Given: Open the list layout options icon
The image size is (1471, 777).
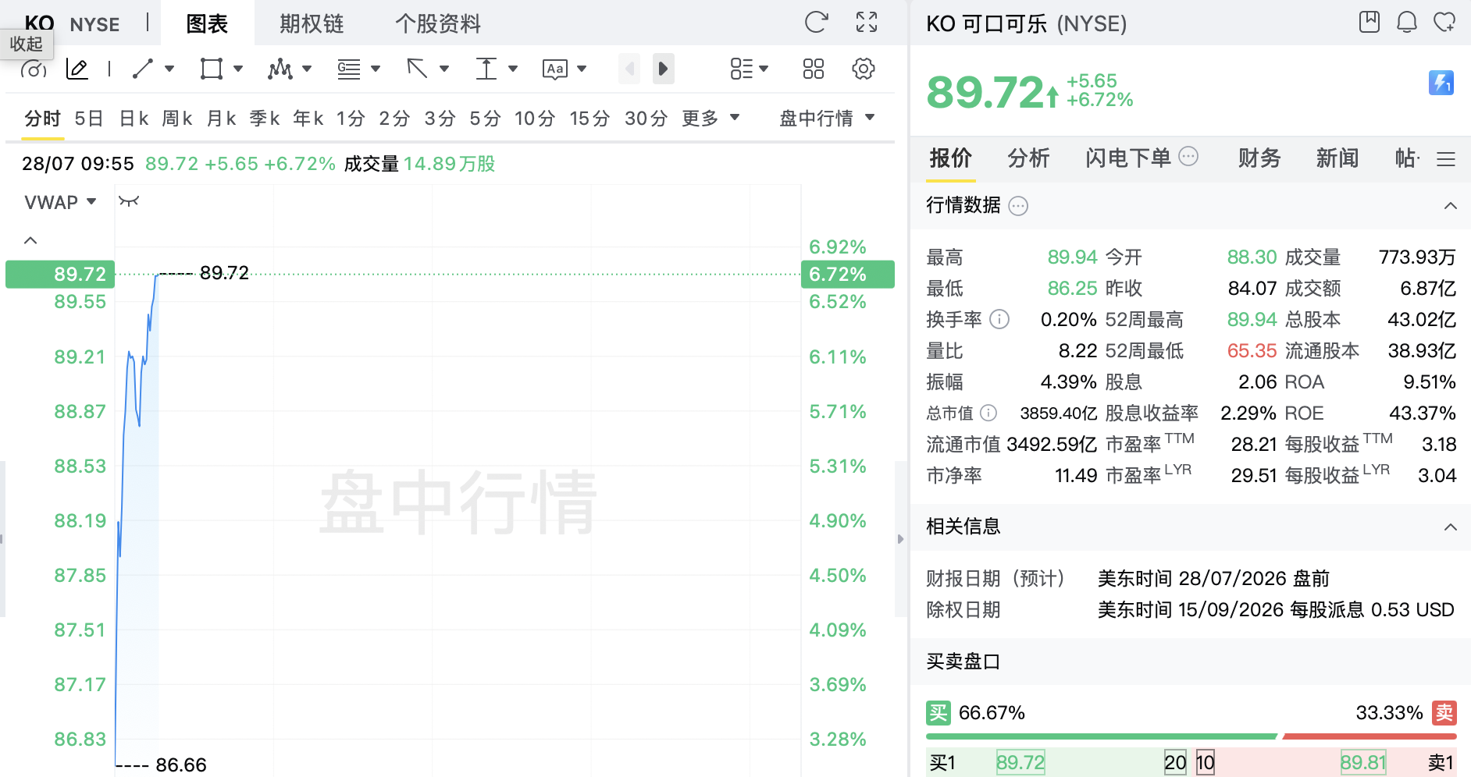Looking at the screenshot, I should [x=742, y=69].
